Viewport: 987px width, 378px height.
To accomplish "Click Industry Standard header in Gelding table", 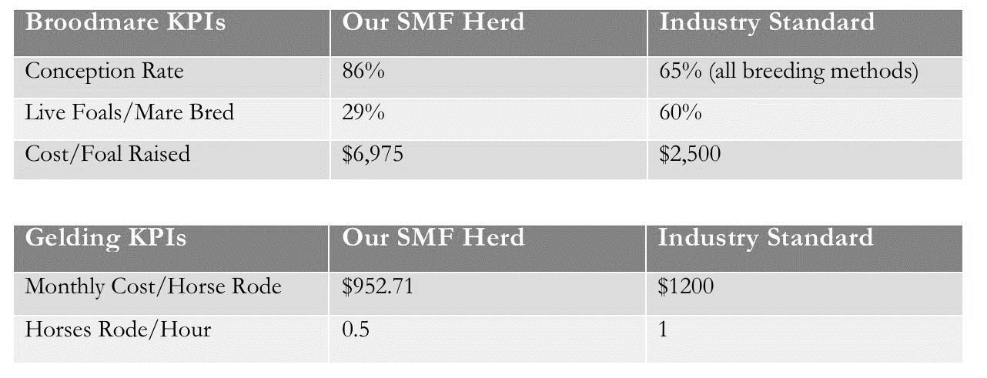I will click(x=765, y=238).
